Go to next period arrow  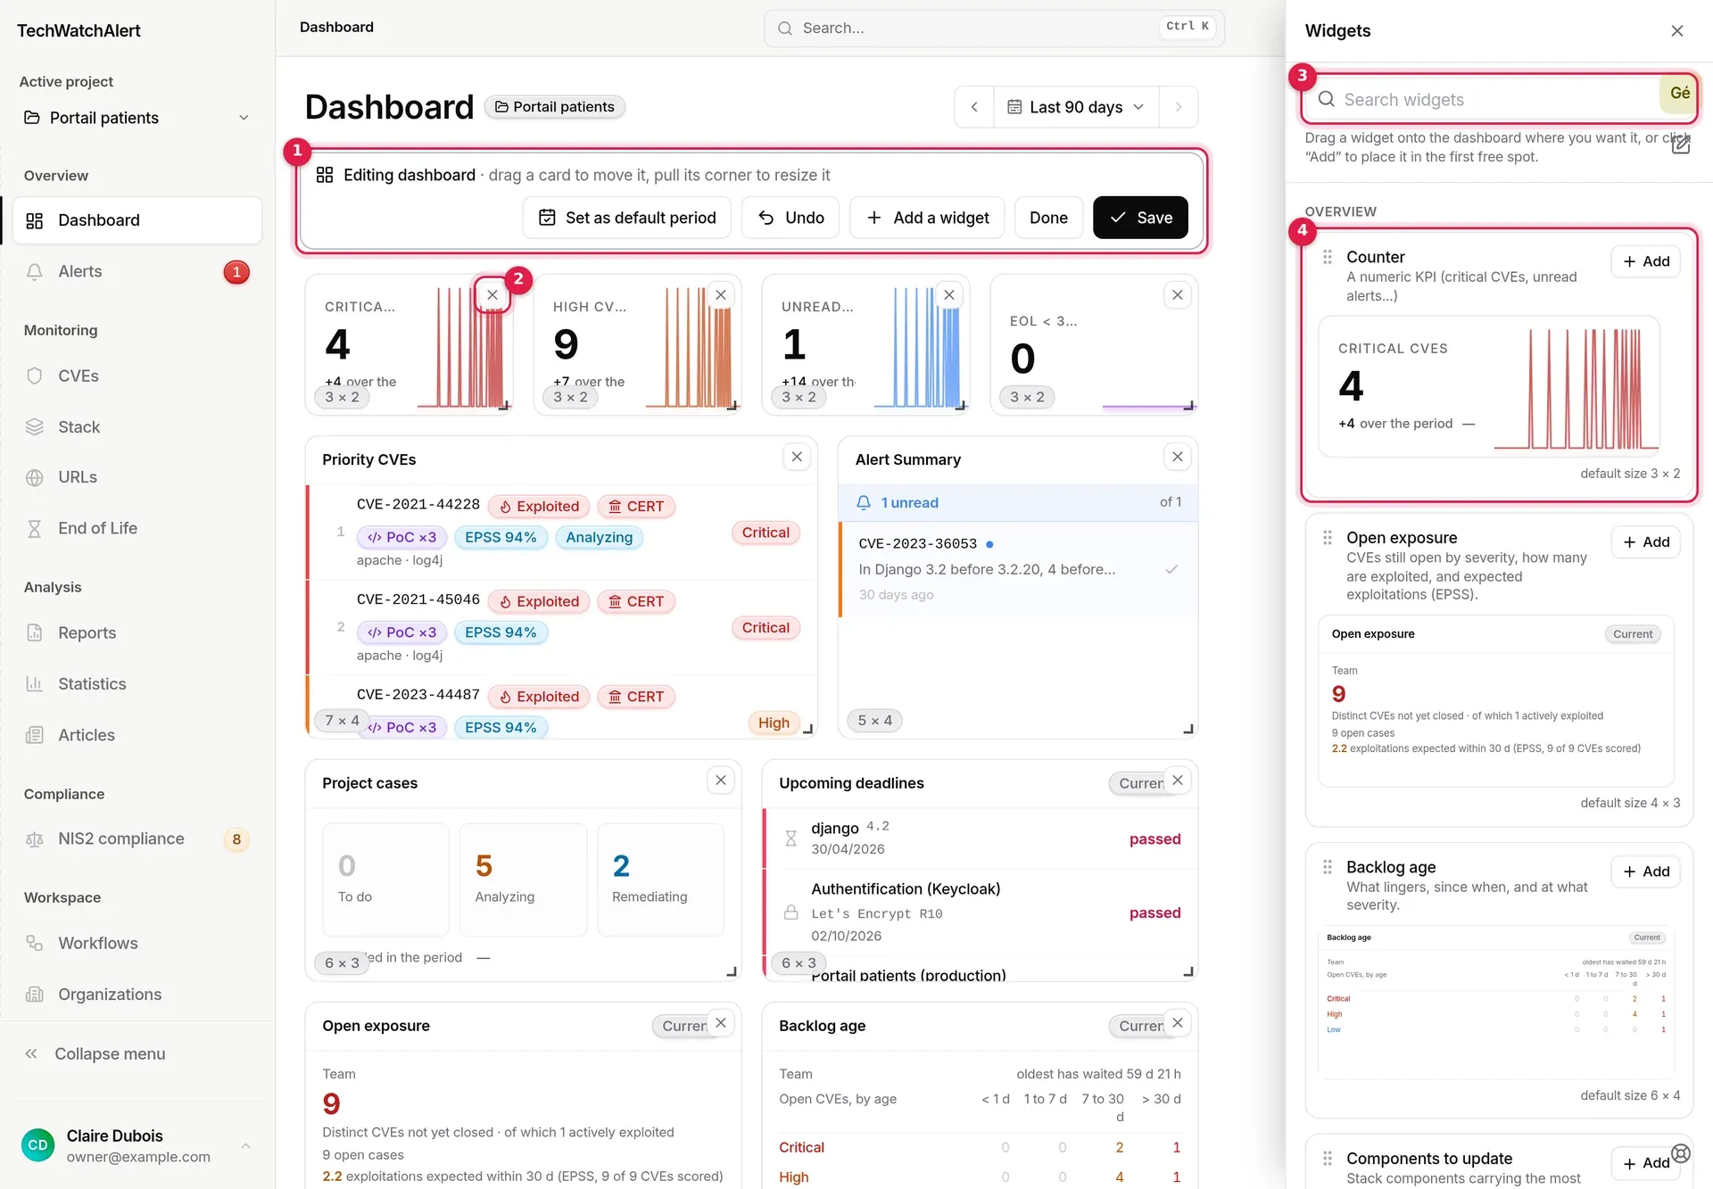[x=1179, y=107]
